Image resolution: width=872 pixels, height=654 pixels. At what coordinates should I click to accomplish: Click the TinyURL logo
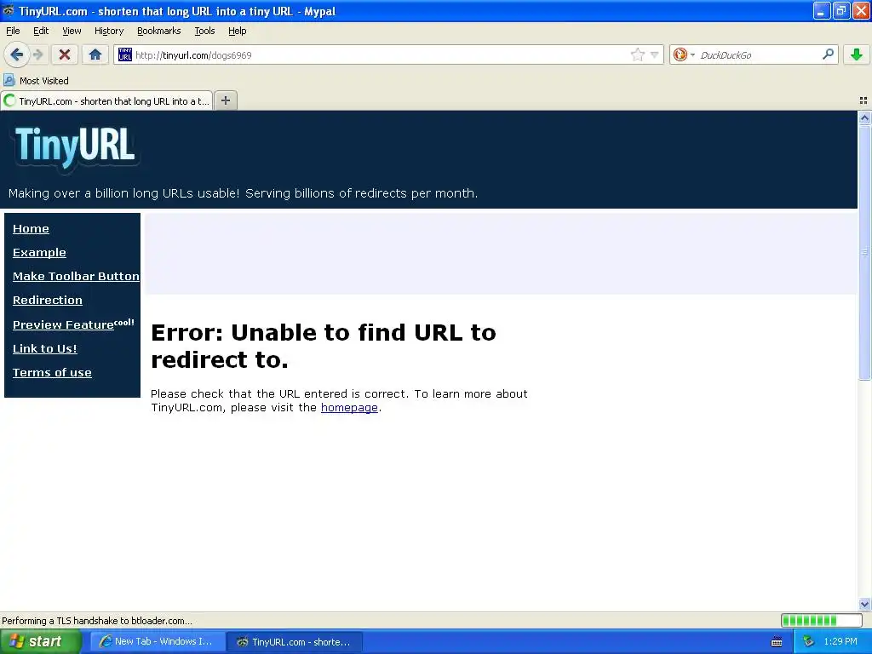75,146
